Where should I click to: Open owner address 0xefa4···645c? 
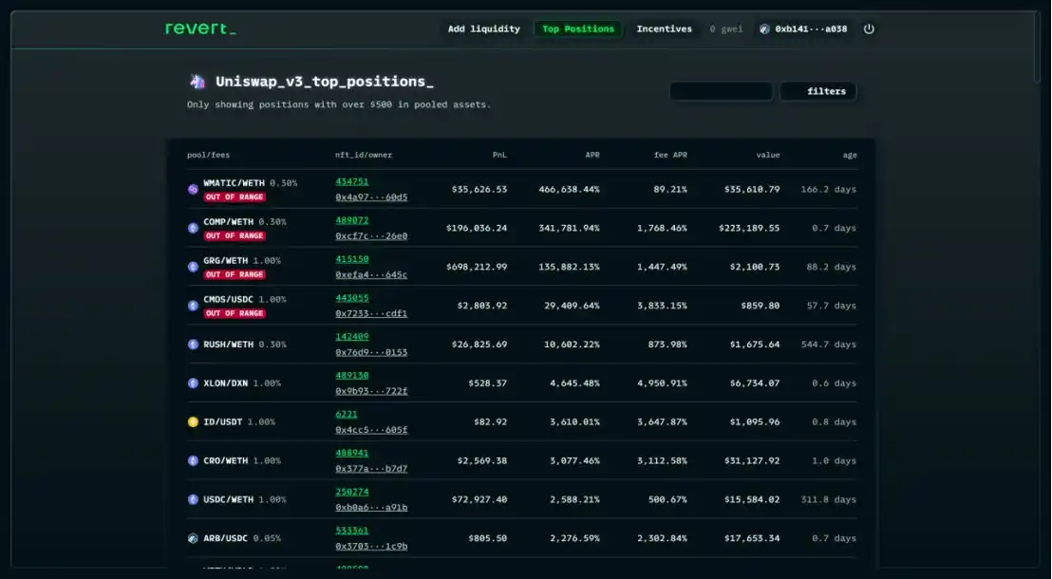tap(371, 275)
